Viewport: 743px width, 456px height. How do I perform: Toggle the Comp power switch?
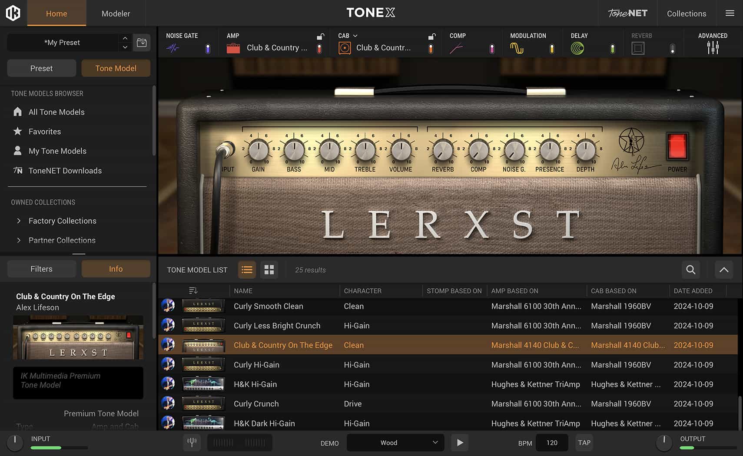pos(492,49)
